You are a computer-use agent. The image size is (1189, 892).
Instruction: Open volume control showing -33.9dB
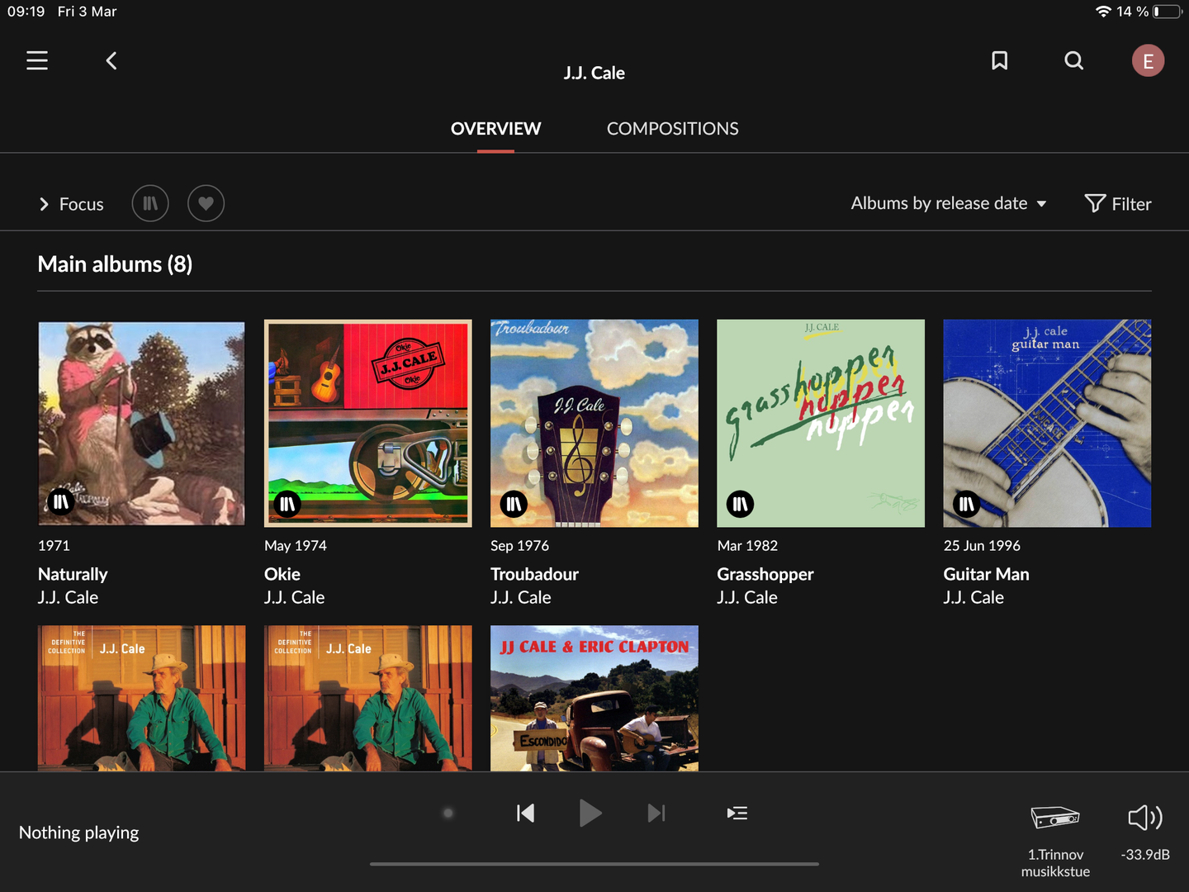(1145, 833)
